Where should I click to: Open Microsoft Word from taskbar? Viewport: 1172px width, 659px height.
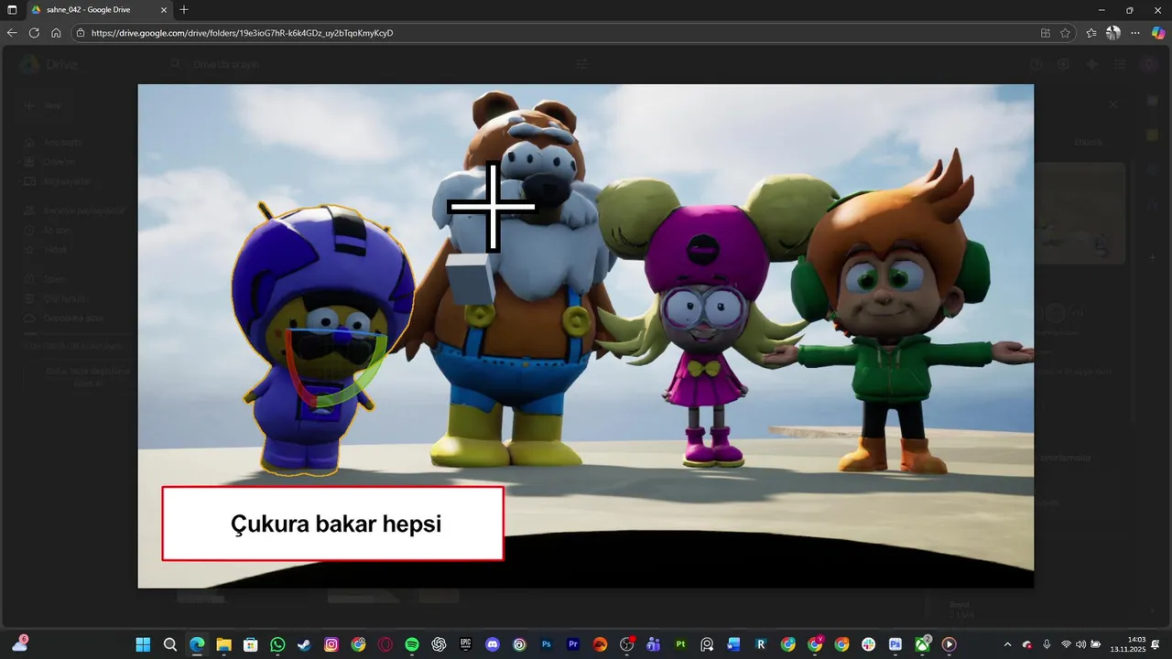(734, 644)
